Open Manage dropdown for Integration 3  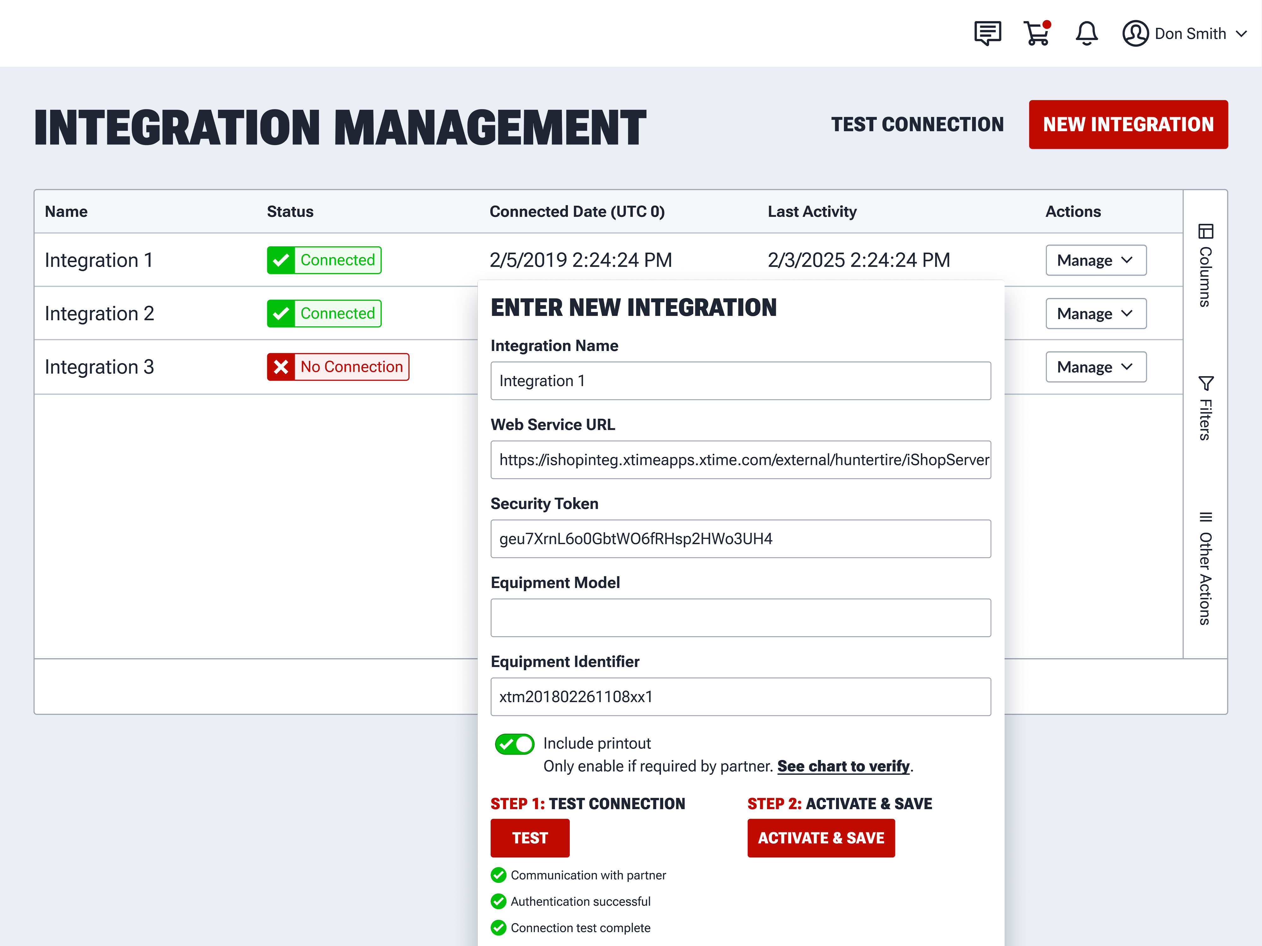pyautogui.click(x=1095, y=367)
